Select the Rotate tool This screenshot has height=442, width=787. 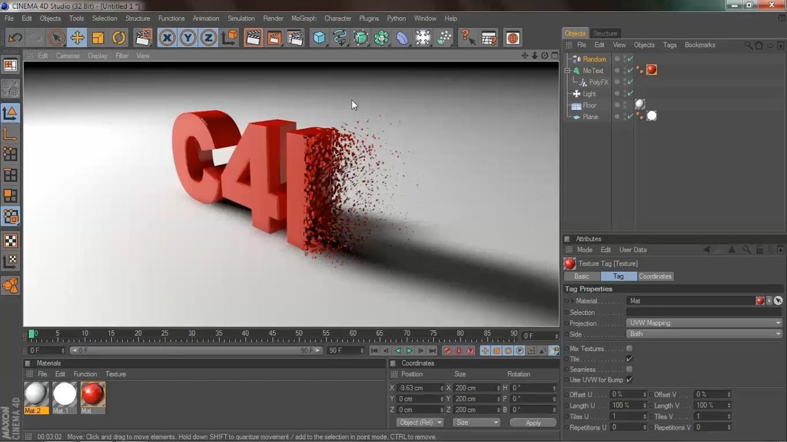[x=119, y=38]
